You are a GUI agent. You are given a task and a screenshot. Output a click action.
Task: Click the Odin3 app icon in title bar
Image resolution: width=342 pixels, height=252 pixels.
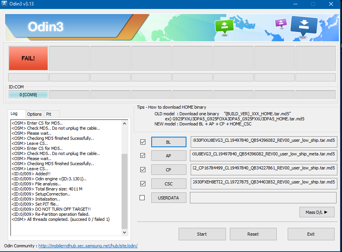[x=4, y=3]
